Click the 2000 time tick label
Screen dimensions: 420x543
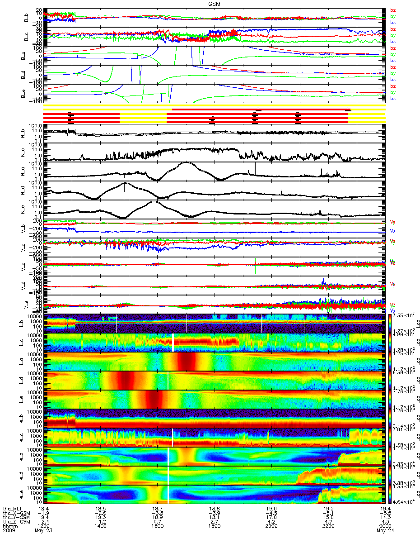point(271,526)
